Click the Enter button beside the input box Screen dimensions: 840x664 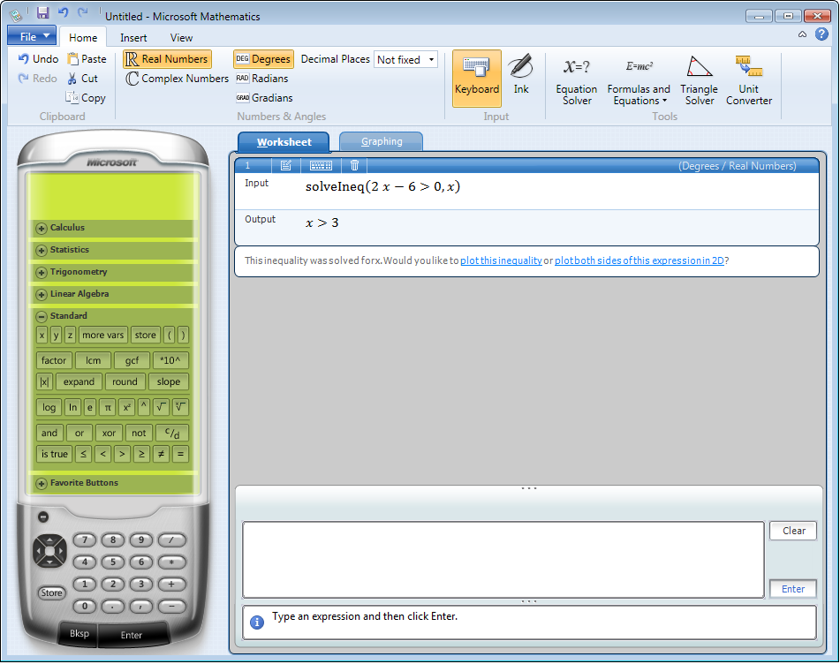point(793,589)
